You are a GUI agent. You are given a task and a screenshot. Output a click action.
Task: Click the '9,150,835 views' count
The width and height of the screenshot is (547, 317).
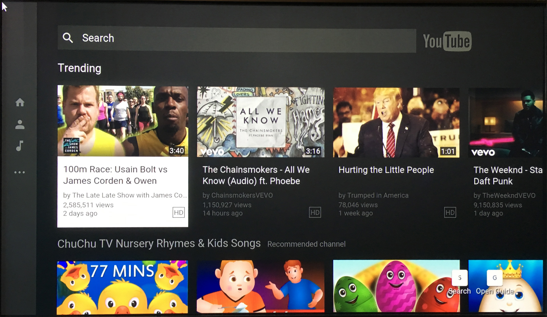(x=498, y=205)
